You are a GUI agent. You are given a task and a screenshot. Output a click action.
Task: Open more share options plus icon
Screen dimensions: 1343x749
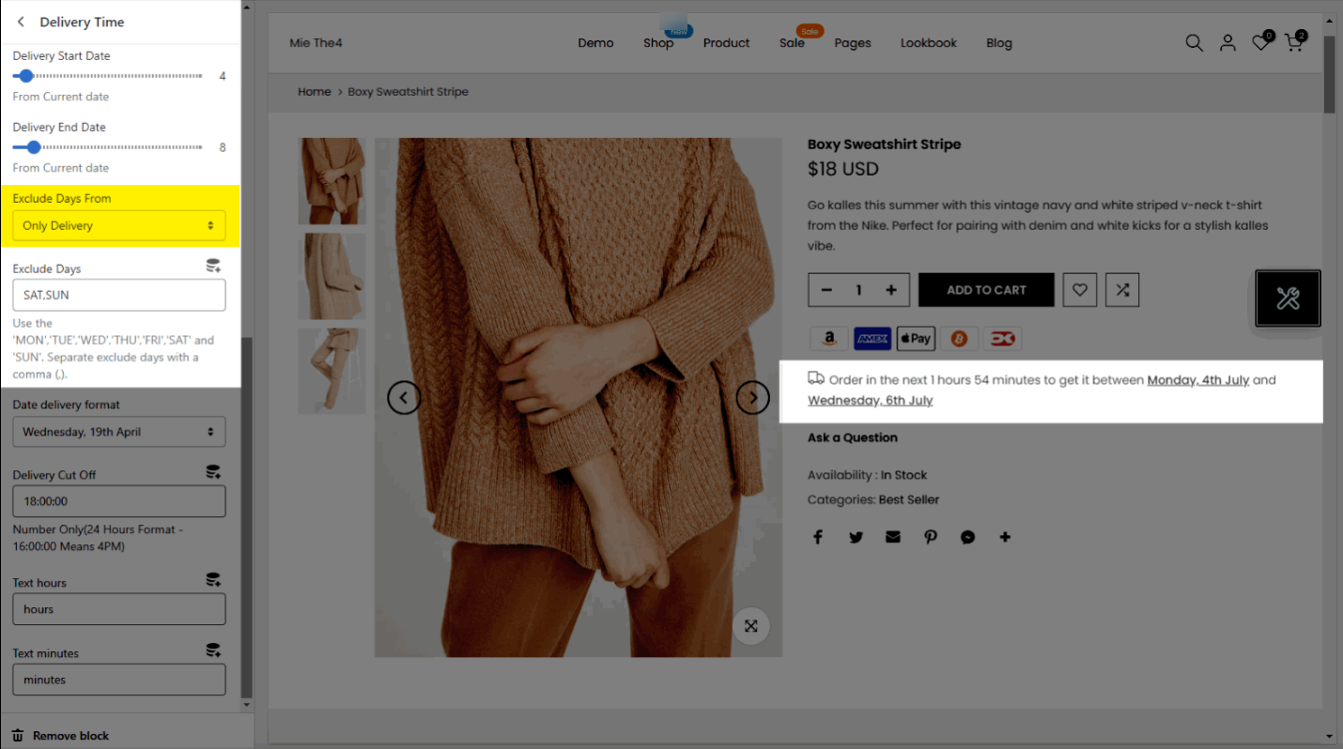[1005, 537]
